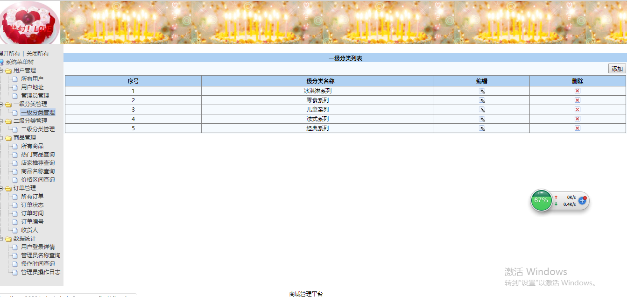Click the 一级分类管理 folder icon
Image resolution: width=627 pixels, height=297 pixels.
pos(8,104)
